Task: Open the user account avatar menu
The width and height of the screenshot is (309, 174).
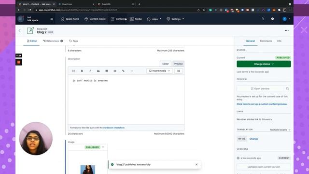Action: coord(286,19)
